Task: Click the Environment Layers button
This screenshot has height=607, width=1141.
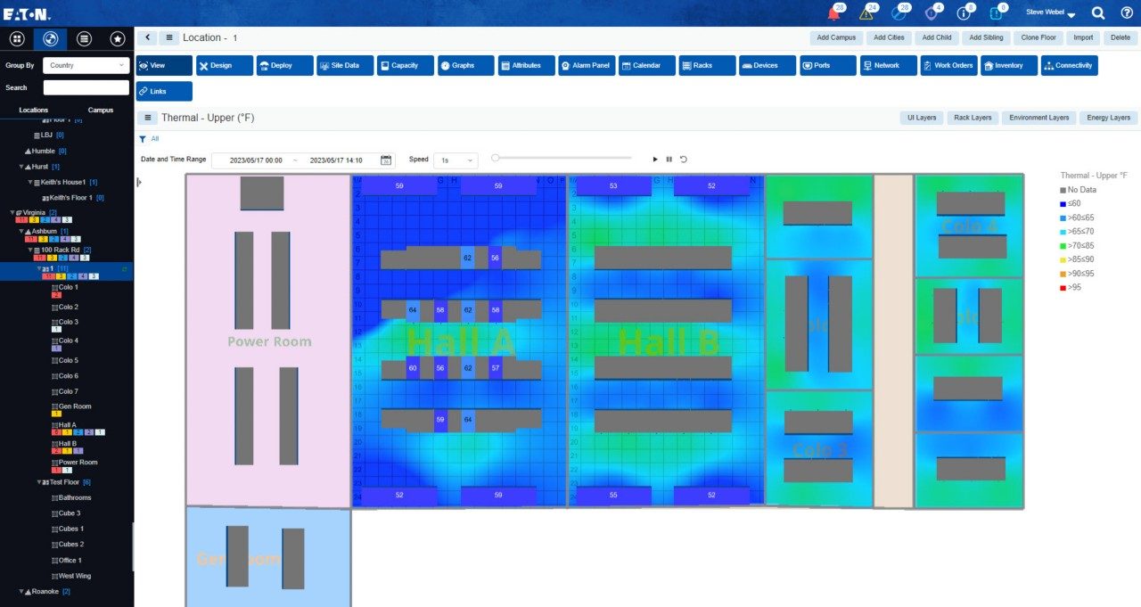Action: click(1038, 118)
